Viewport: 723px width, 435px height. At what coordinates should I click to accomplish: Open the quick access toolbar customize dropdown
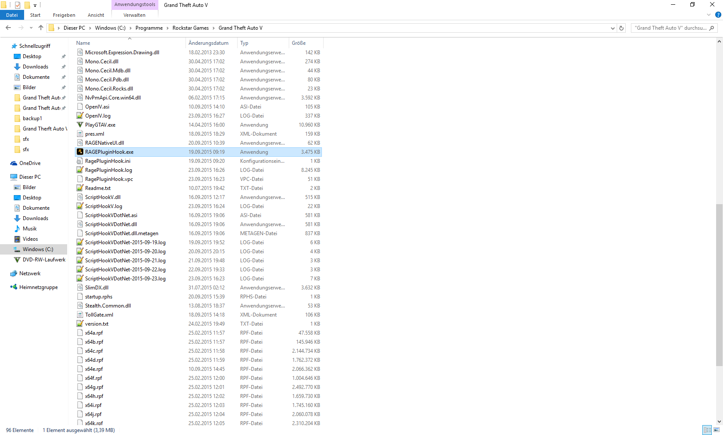[x=35, y=5]
